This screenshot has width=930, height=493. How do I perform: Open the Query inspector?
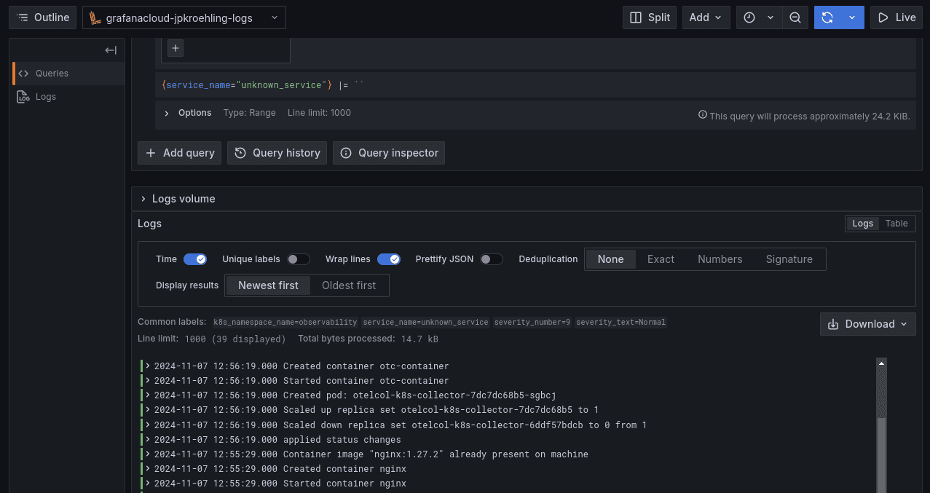coord(388,153)
